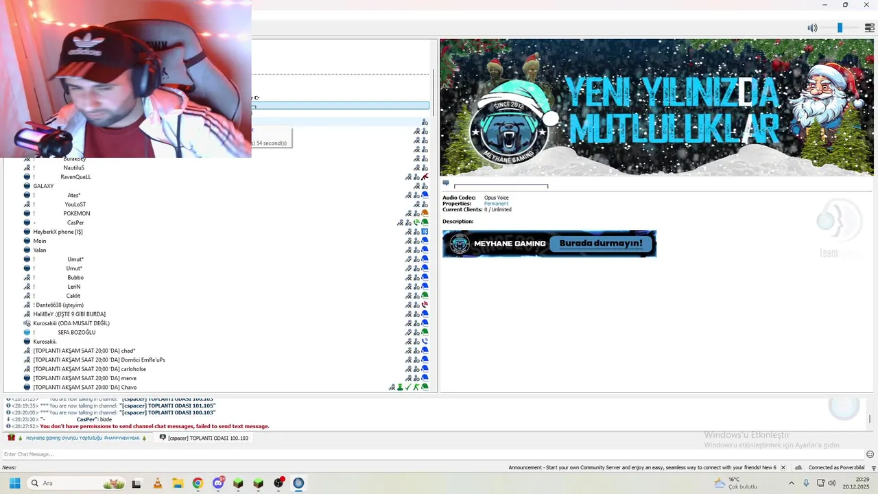878x494 pixels.
Task: Select user RavenQueLL in the channel tree
Action: click(x=75, y=177)
